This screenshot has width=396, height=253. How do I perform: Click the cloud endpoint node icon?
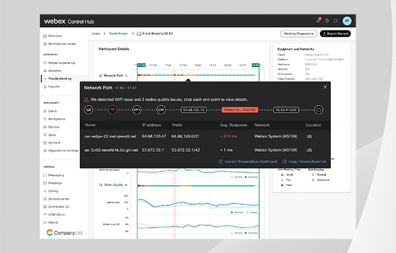click(x=319, y=110)
